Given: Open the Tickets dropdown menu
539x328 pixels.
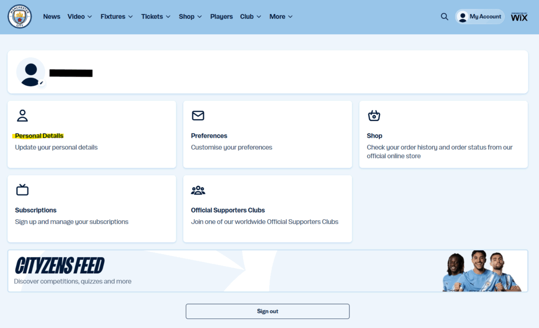Looking at the screenshot, I should (x=155, y=16).
